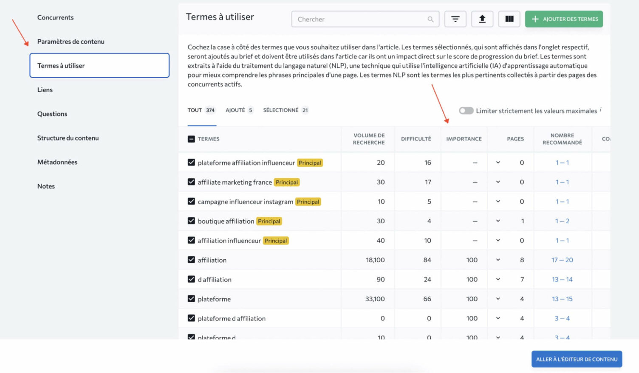This screenshot has width=639, height=373.
Task: Enable 'Limiter strictement les valeurs maximales' switch
Action: [466, 111]
